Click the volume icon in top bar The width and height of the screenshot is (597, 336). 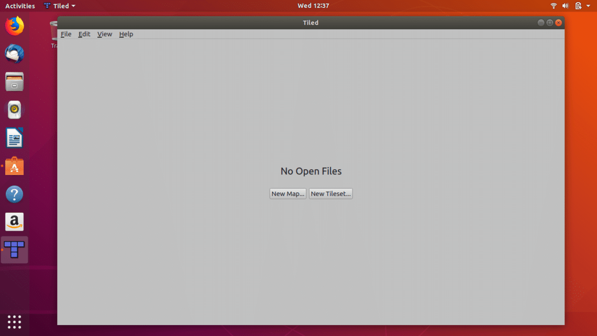point(566,6)
